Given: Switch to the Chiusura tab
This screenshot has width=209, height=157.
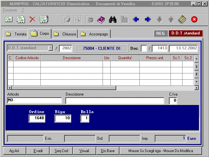Looking at the screenshot, I should point(64,34).
